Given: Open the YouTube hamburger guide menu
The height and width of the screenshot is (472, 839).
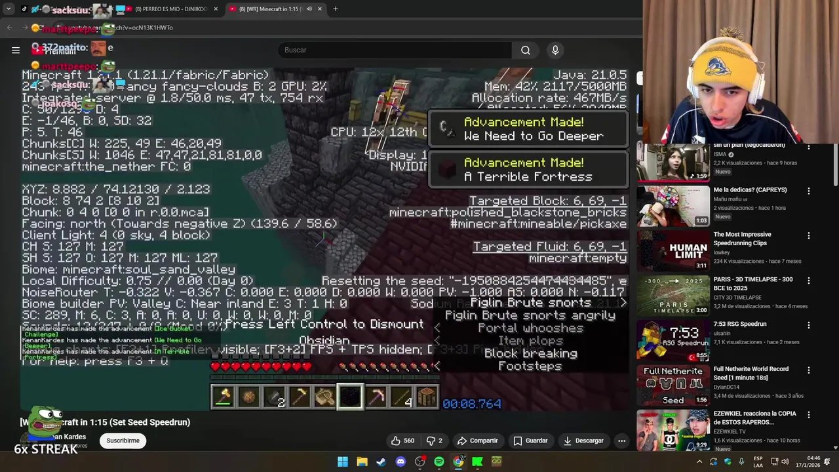Looking at the screenshot, I should [16, 50].
